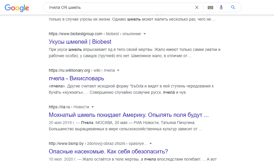Screen dimensions: 274x164
Task: Click the http://www.bsmp.by breadcrumb URL
Action: (x=66, y=143)
